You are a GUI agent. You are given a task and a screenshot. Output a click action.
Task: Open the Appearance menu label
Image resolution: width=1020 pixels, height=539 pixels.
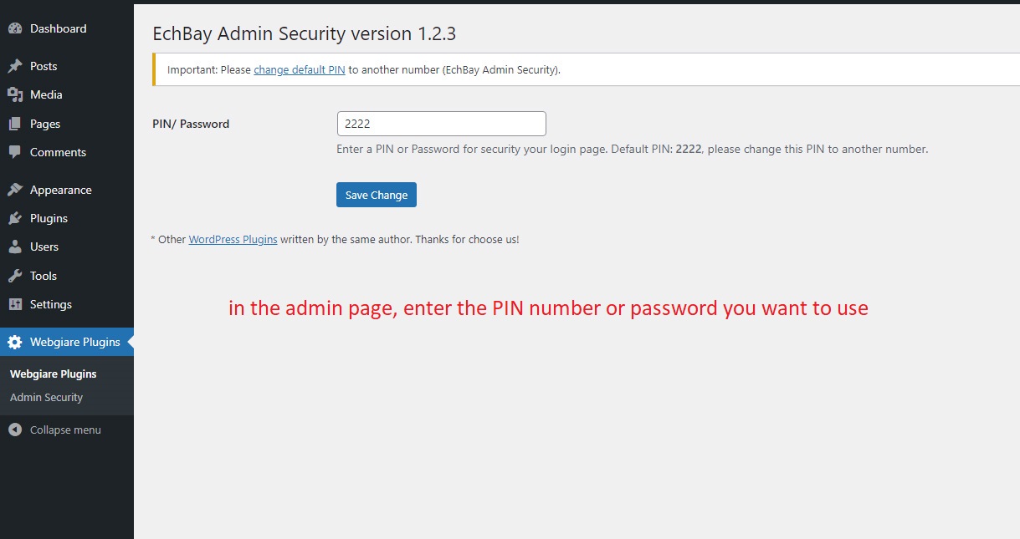pyautogui.click(x=61, y=190)
